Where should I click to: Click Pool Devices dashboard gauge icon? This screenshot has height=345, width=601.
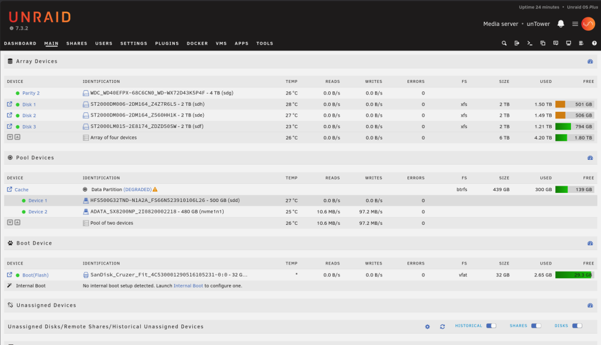click(x=590, y=158)
